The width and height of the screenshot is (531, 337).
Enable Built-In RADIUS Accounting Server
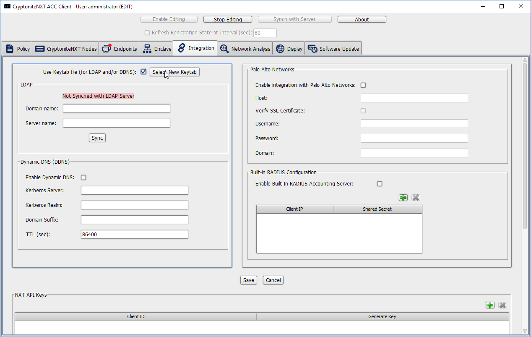380,184
